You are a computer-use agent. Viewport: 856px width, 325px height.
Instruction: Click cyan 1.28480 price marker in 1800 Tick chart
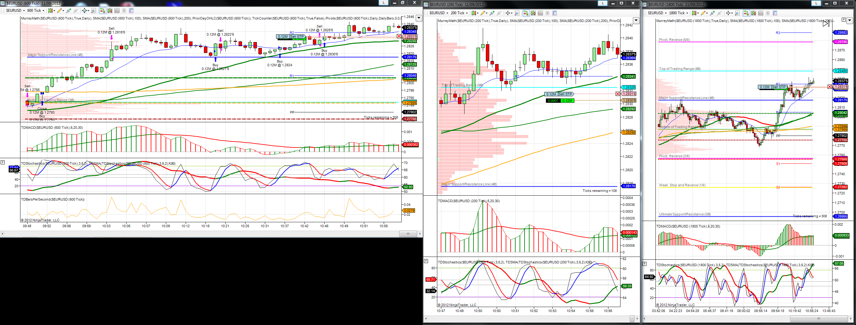coord(840,71)
